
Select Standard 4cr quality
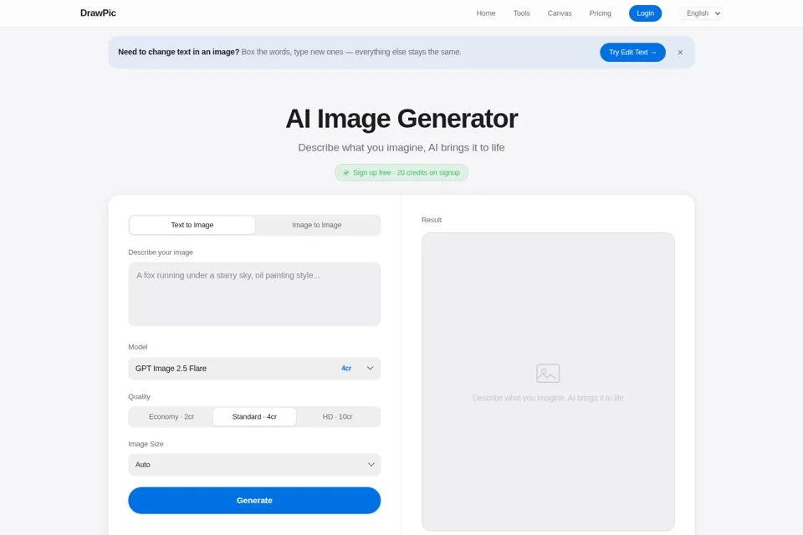click(254, 417)
